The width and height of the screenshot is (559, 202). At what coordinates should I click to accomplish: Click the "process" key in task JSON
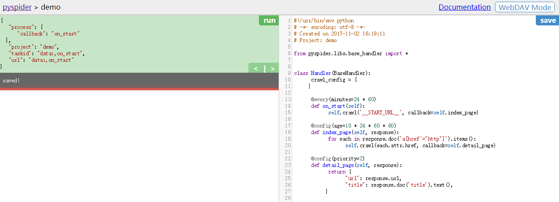(x=22, y=27)
